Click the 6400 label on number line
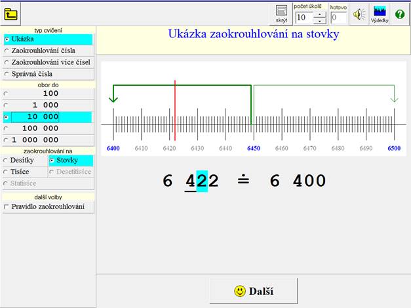The height and width of the screenshot is (308, 411). (x=113, y=148)
